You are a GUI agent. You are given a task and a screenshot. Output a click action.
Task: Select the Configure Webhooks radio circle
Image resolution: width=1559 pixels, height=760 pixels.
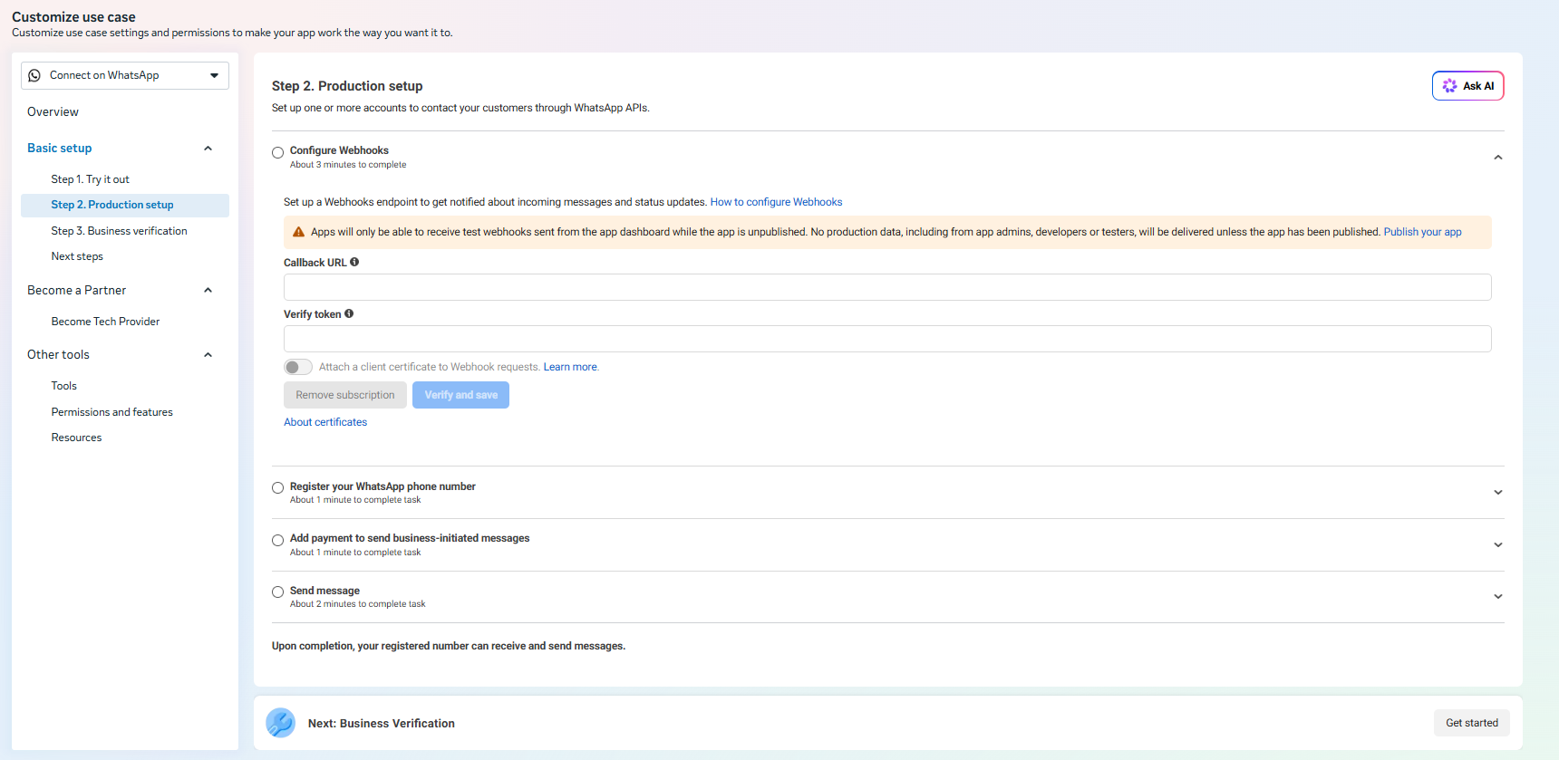(278, 153)
